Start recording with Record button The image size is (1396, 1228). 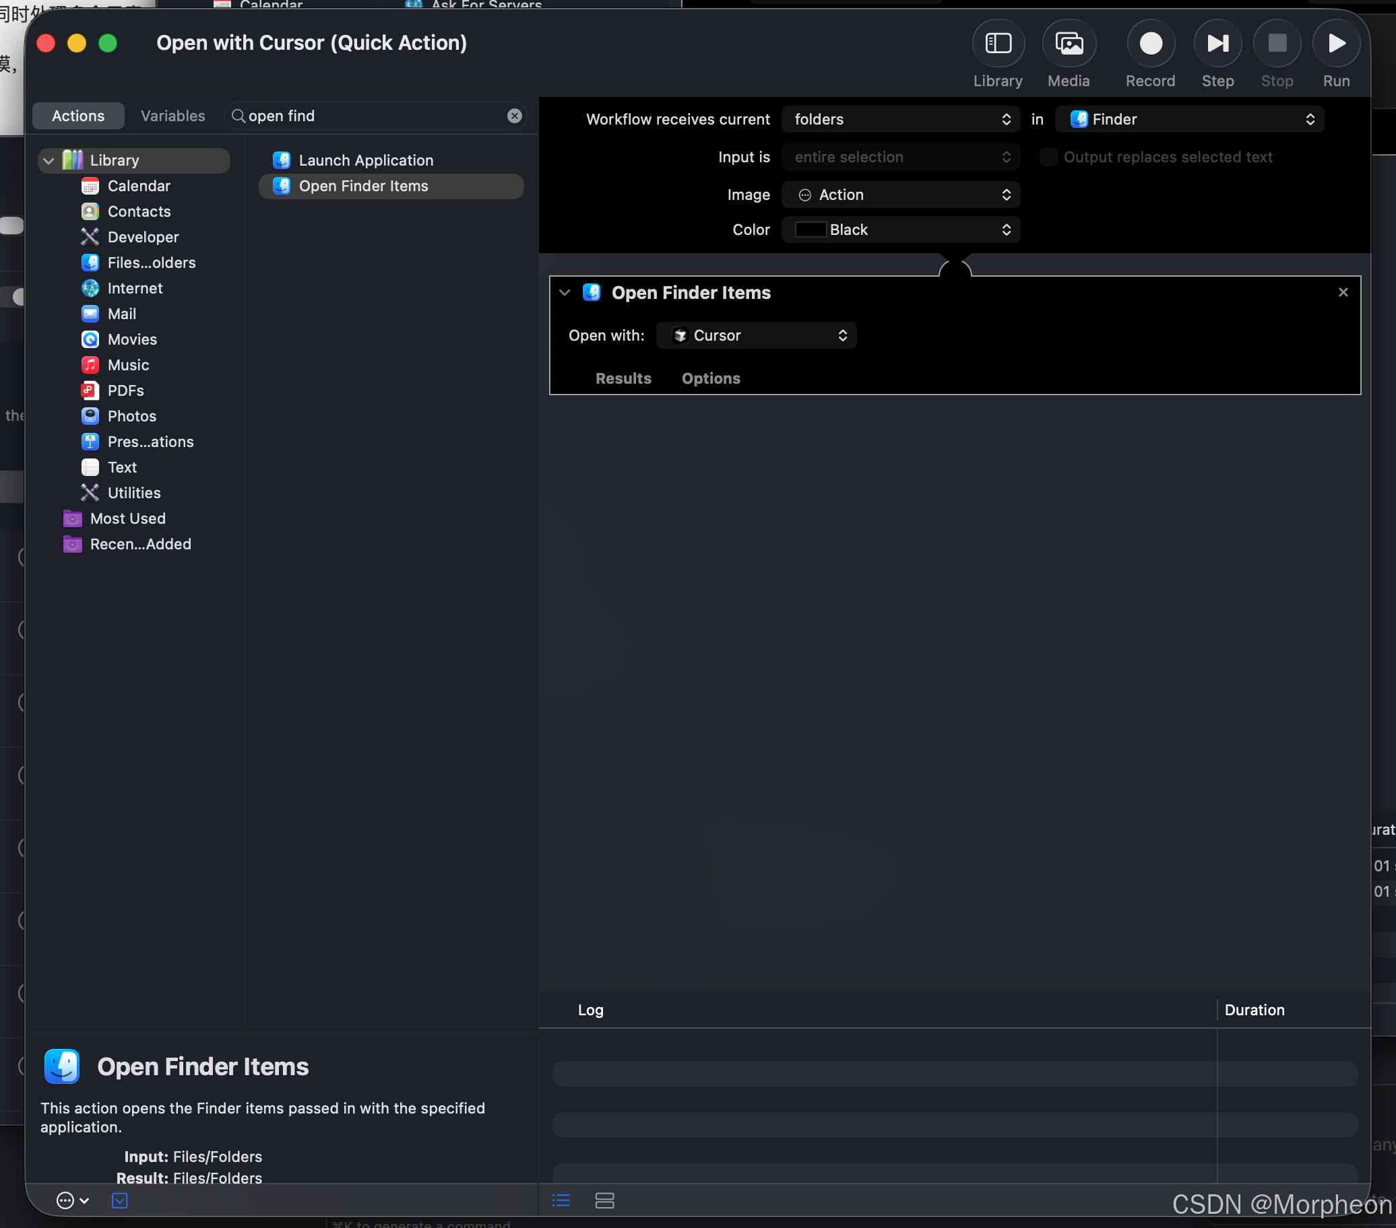tap(1150, 44)
